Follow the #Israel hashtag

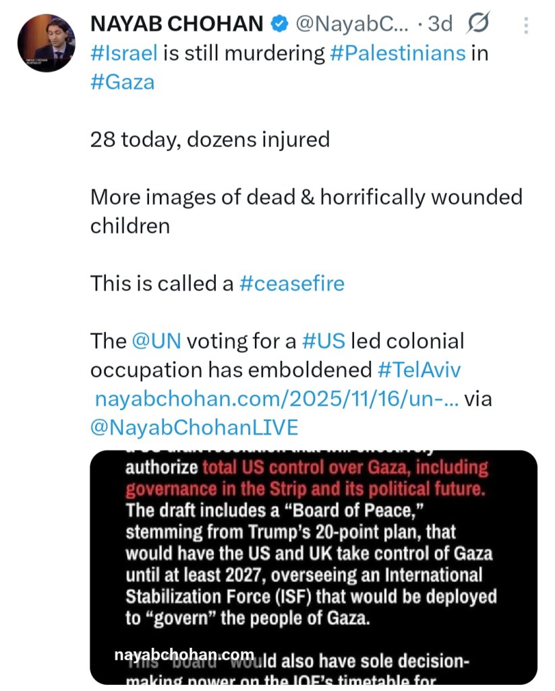tap(123, 53)
